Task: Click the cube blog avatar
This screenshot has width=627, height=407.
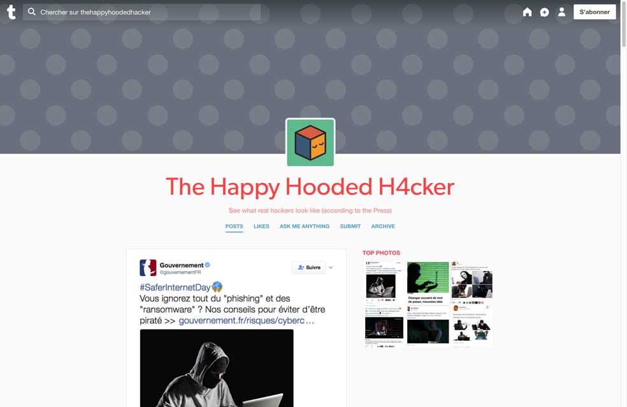Action: coord(310,142)
